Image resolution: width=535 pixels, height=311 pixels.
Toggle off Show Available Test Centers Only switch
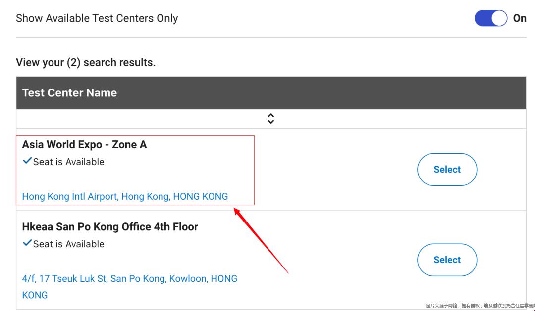coord(490,18)
